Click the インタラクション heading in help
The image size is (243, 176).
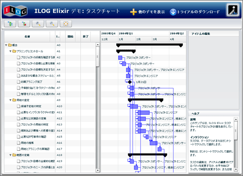tap(199, 137)
